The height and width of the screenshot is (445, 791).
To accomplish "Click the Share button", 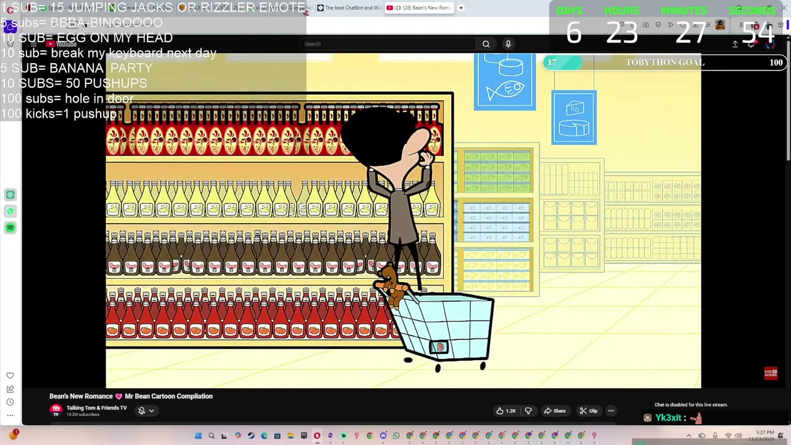I will pyautogui.click(x=554, y=411).
